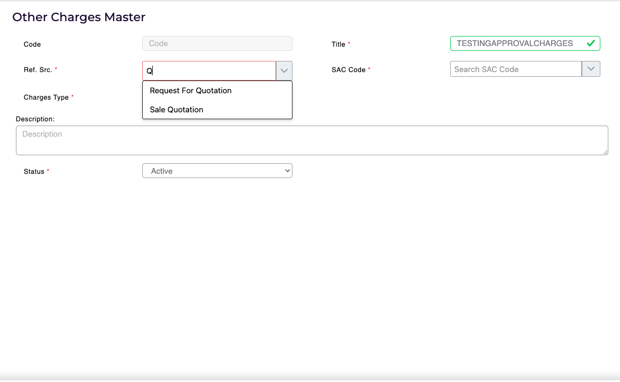Click the Title field containing TESTINGAPPROVALCHARGES
This screenshot has height=382, width=620.
pyautogui.click(x=515, y=43)
